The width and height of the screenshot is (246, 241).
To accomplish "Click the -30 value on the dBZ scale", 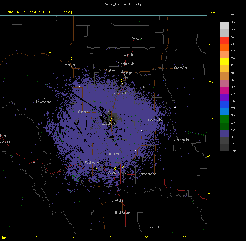I will (x=234, y=151).
